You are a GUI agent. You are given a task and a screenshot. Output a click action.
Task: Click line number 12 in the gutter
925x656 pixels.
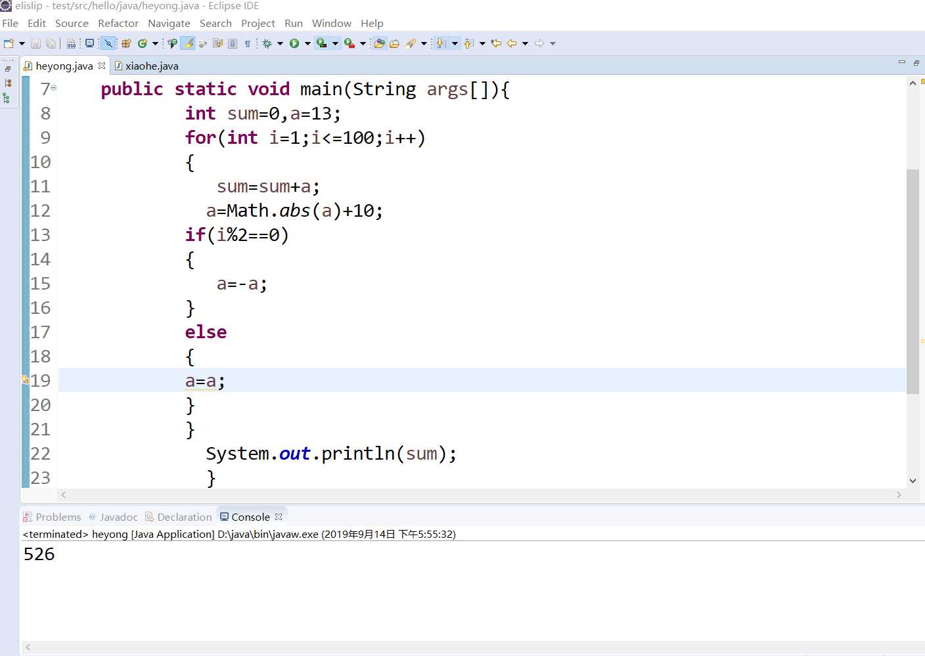click(41, 211)
